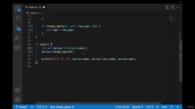
Task: Click person.last_name argument
Action: [x=103, y=59]
